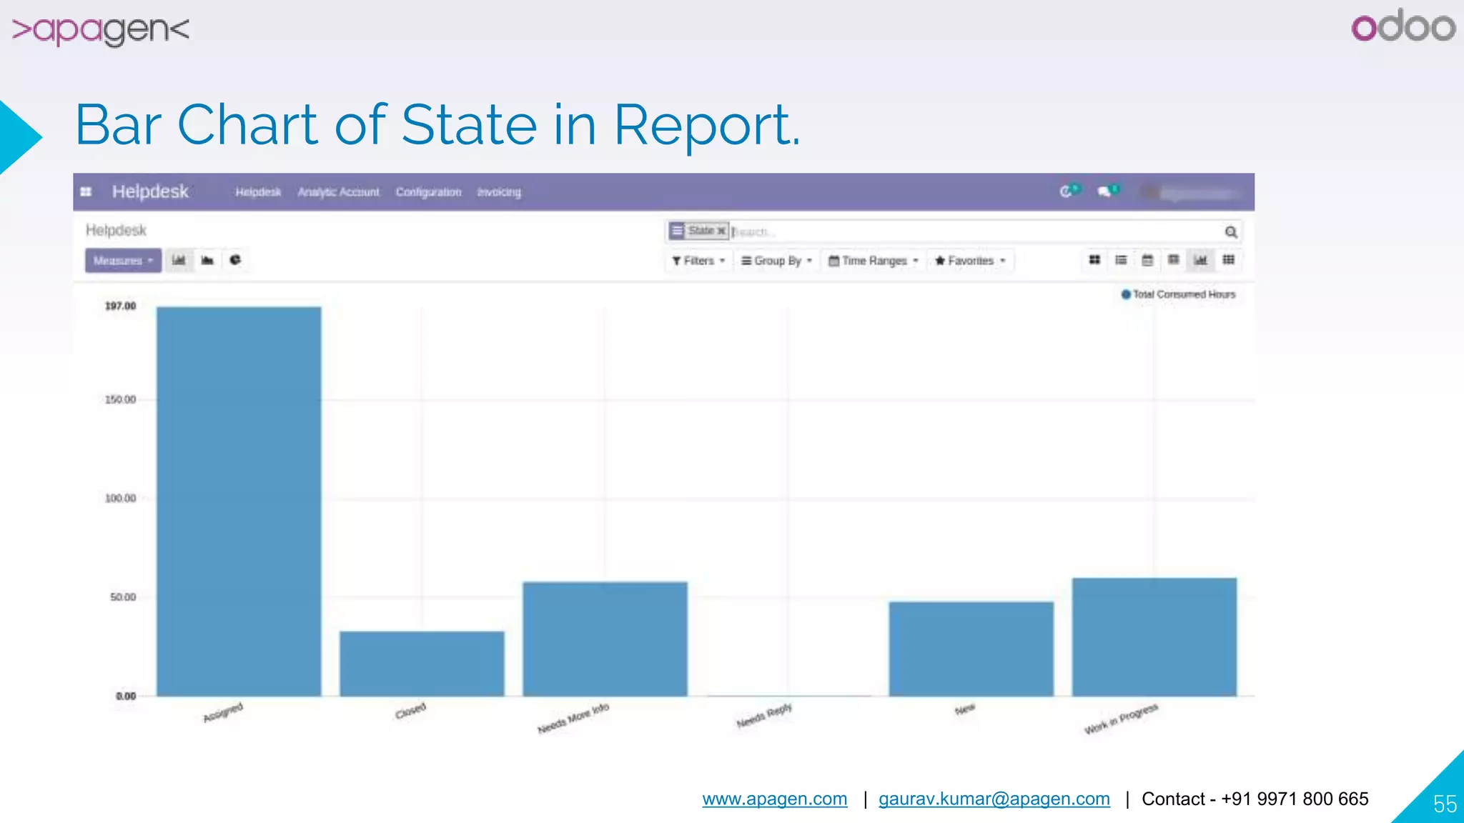This screenshot has height=823, width=1464.
Task: Open the Configuration menu
Action: tap(428, 192)
